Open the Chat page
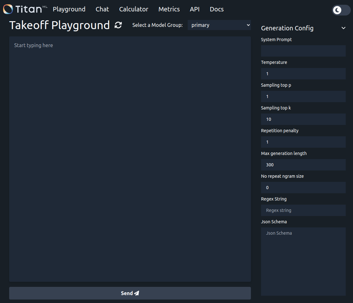353x303 pixels. pos(102,9)
